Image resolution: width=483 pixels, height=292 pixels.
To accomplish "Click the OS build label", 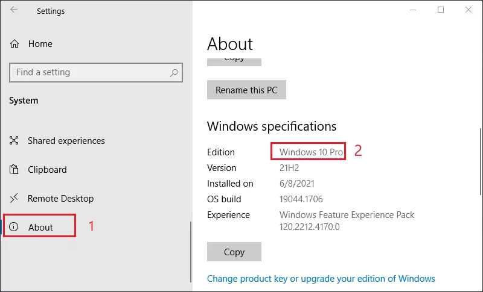I will 224,199.
